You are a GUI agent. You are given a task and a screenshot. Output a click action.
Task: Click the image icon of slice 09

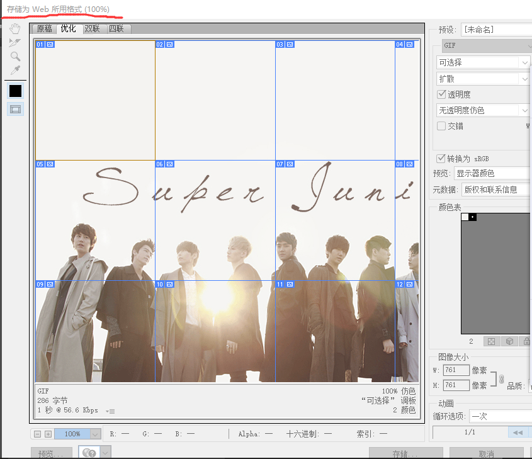pyautogui.click(x=50, y=285)
